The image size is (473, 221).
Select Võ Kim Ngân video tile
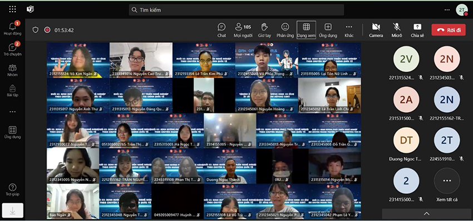78,60
